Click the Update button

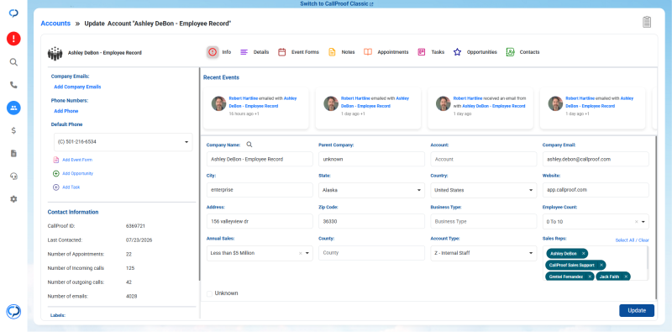point(637,310)
